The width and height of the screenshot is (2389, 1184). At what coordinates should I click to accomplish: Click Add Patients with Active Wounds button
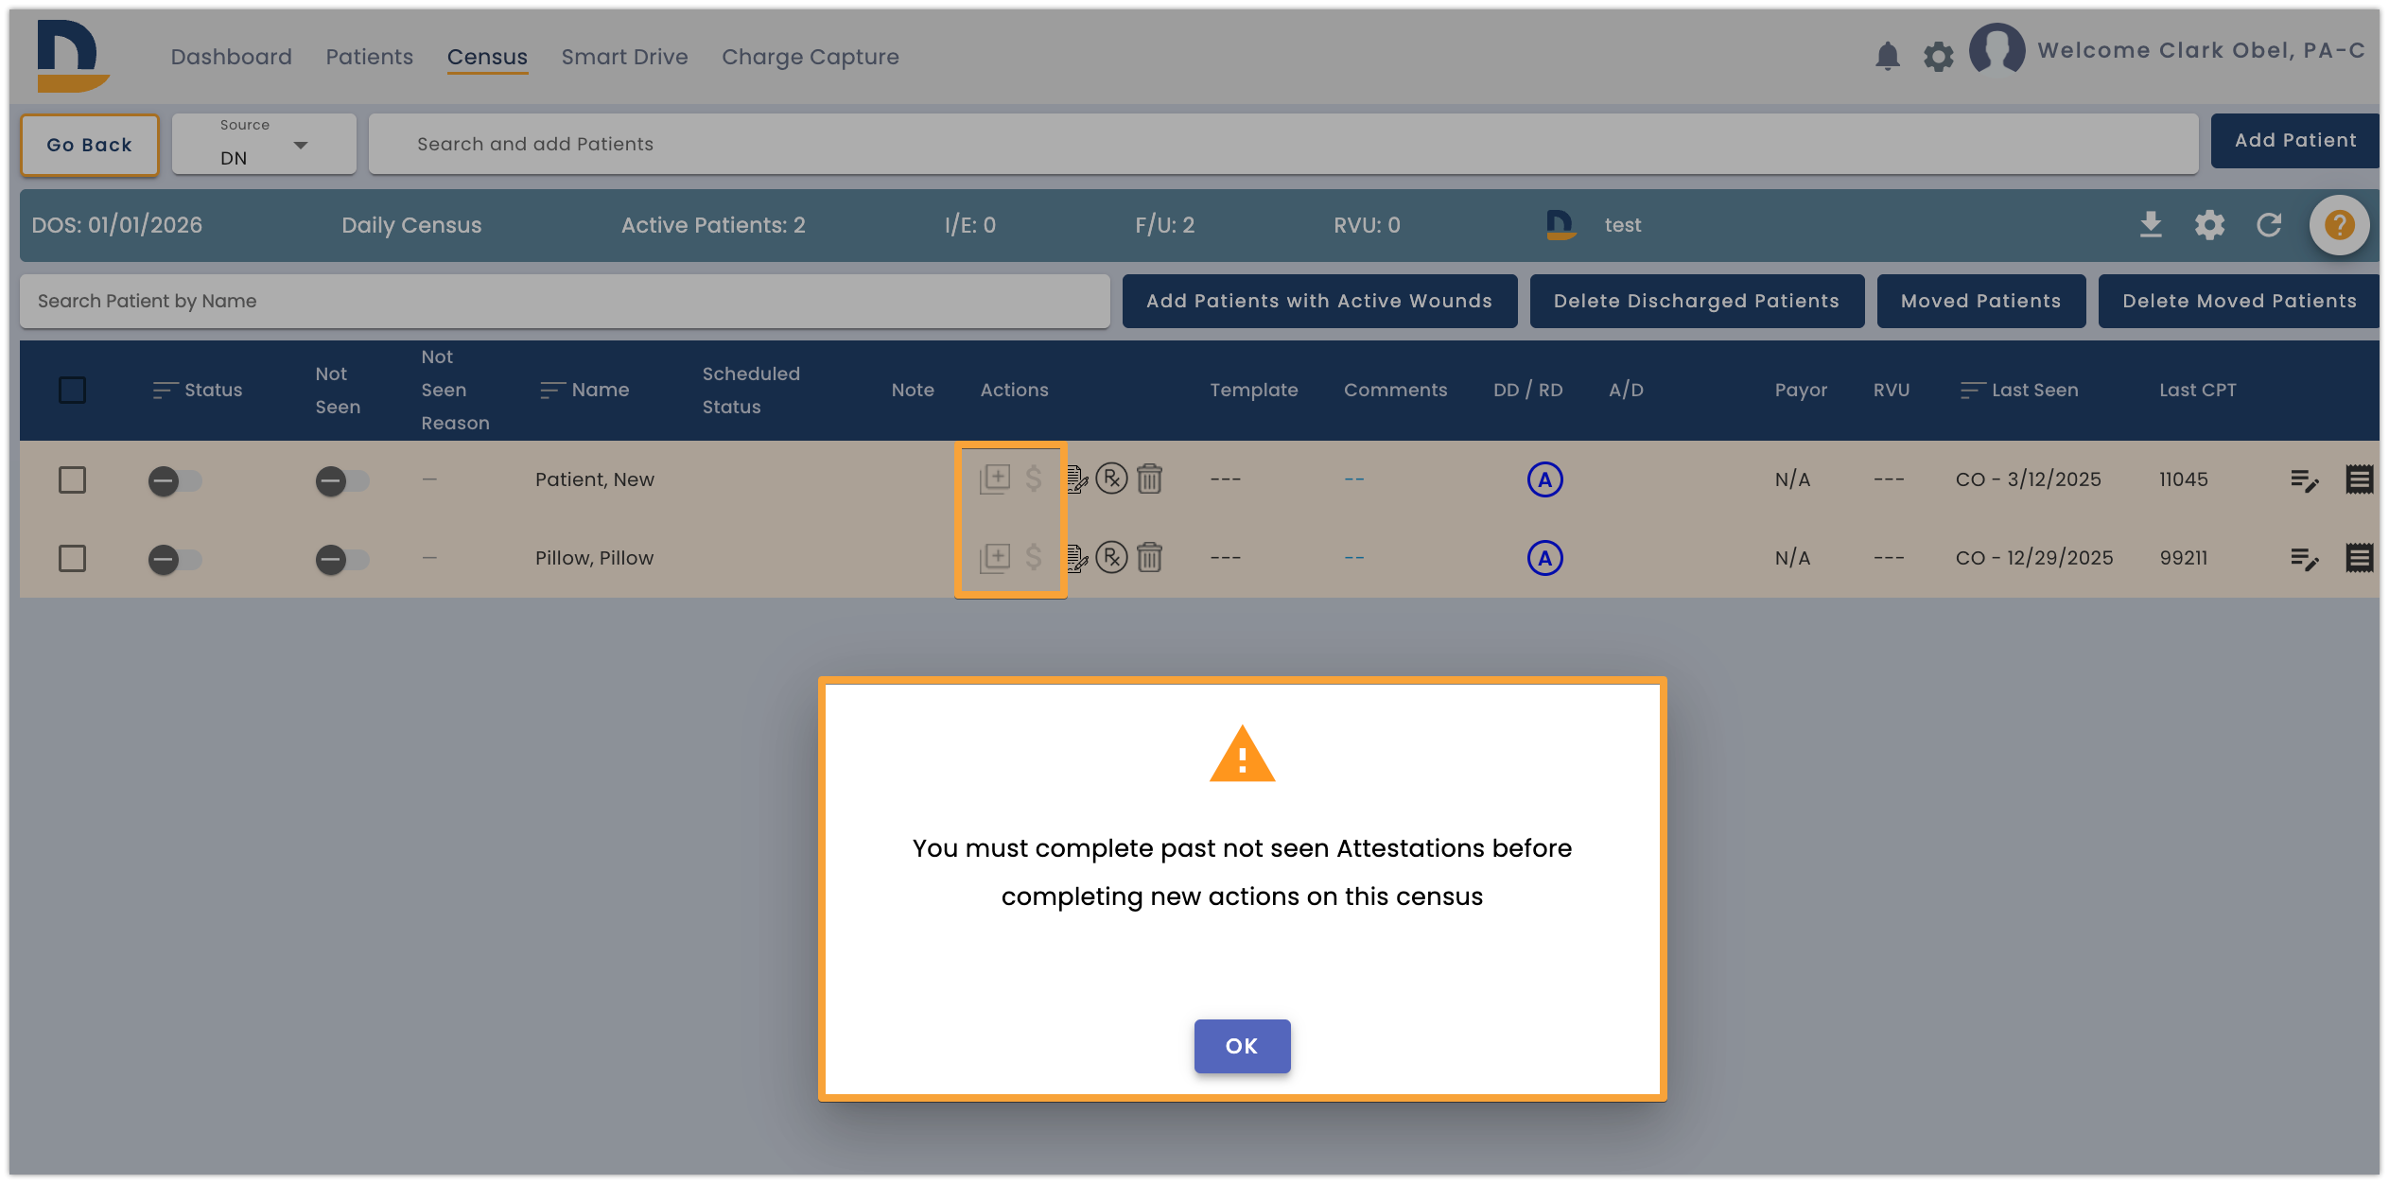[x=1319, y=301]
